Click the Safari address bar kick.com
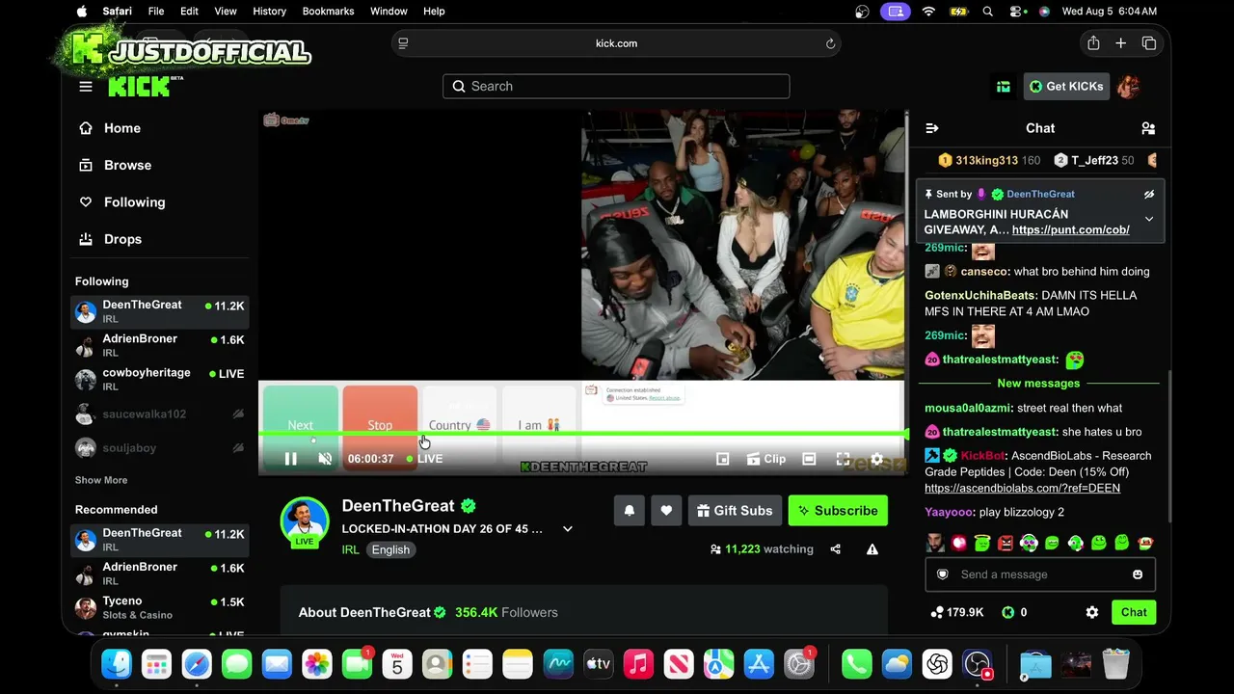 click(x=616, y=43)
